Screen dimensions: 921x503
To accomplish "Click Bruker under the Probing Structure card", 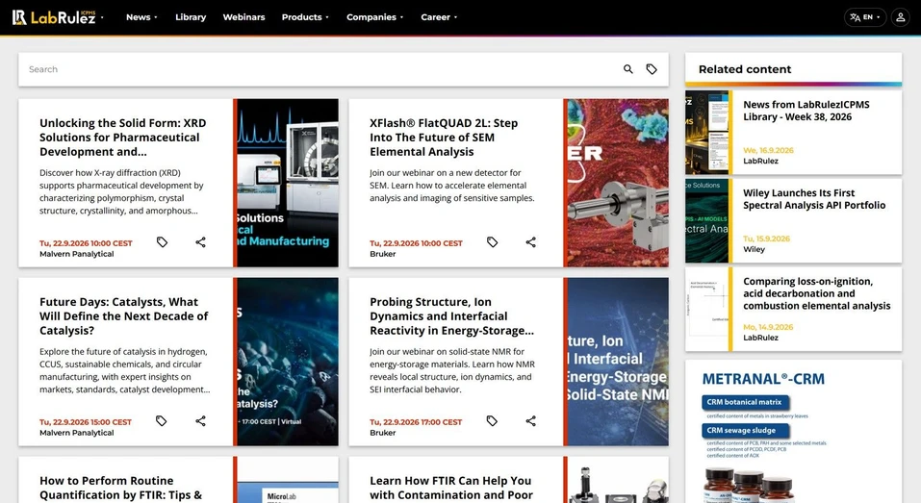I will coord(382,433).
